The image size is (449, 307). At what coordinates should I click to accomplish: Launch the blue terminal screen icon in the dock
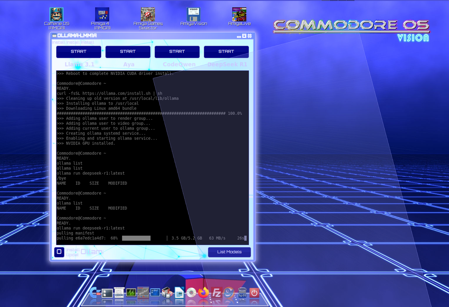(155, 293)
